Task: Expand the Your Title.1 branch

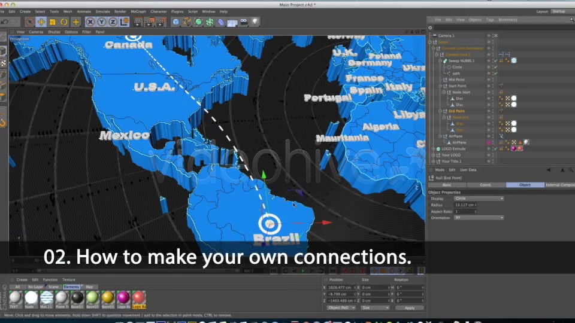Action: point(433,161)
